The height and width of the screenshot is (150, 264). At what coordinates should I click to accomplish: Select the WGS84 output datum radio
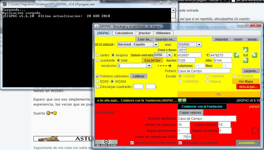112,81
